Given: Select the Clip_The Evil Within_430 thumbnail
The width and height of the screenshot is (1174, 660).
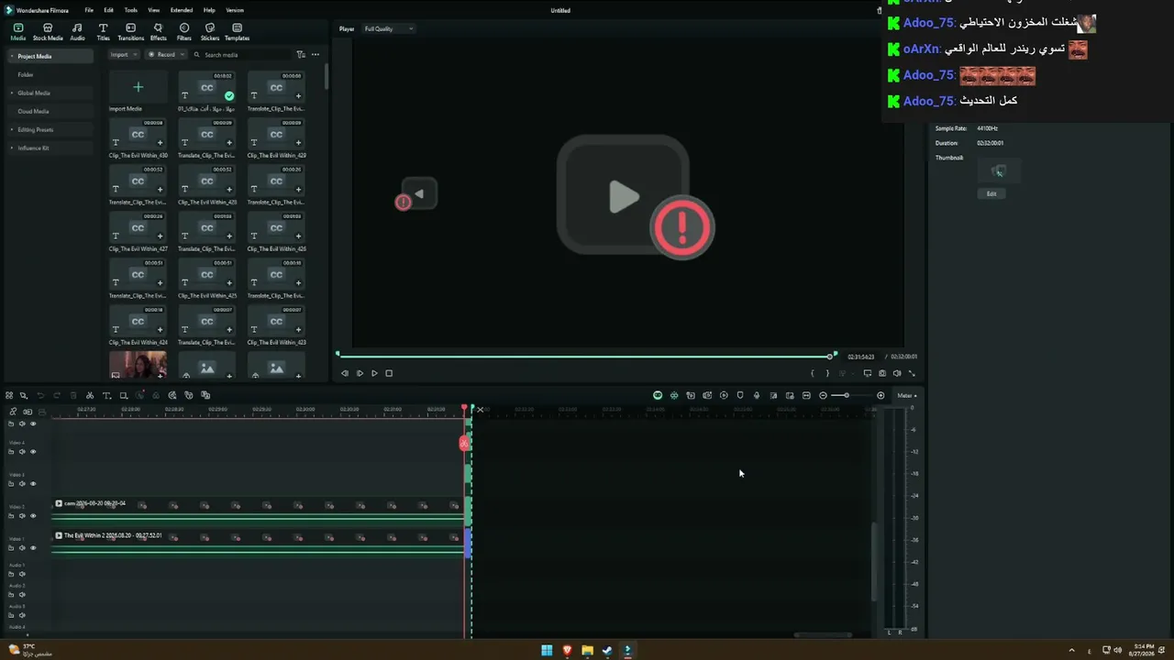Looking at the screenshot, I should click(138, 135).
